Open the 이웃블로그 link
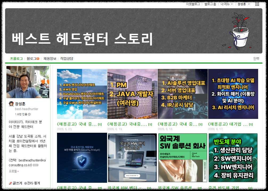Screen dimensions: 268x191 tap(193, 4)
